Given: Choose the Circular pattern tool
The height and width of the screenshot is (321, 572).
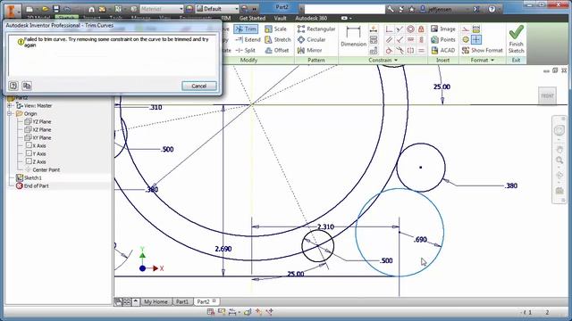Looking at the screenshot, I should pos(311,39).
